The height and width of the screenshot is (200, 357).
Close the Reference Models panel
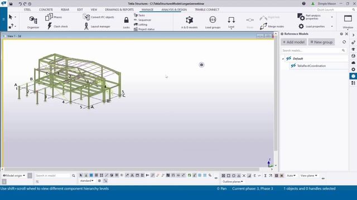(x=346, y=34)
